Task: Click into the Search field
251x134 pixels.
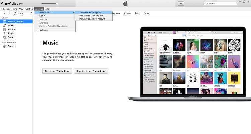Action: (x=221, y=4)
